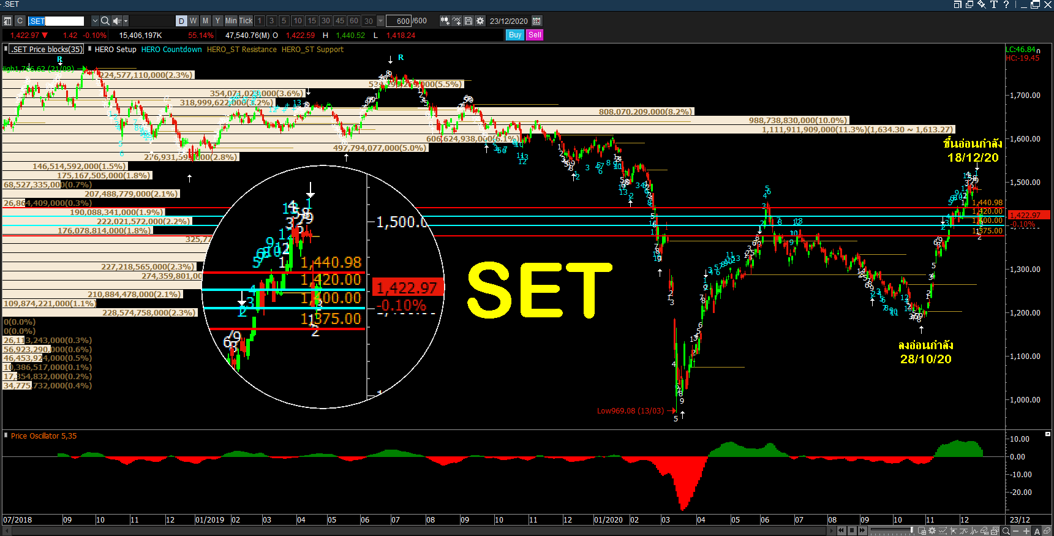Click the stop replay button
1054x536 pixels.
[852, 530]
